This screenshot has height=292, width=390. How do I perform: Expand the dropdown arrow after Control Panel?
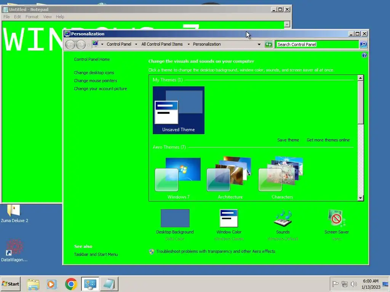point(136,44)
